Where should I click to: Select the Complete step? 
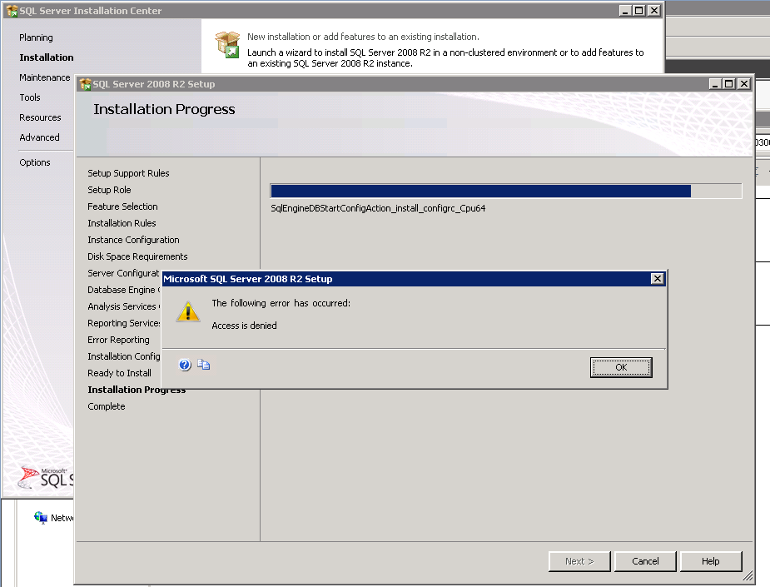pos(107,406)
